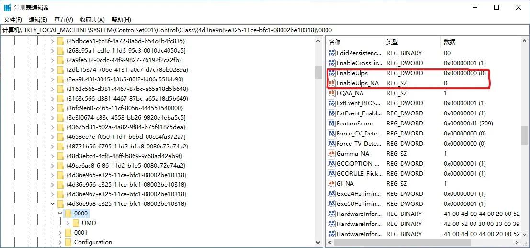
Task: Click the binary icon beside EdidPersistence entry
Action: point(331,53)
